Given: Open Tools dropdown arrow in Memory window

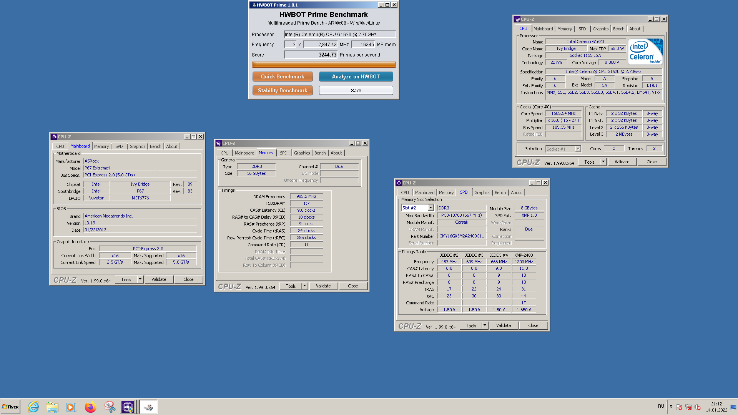Looking at the screenshot, I should 304,286.
